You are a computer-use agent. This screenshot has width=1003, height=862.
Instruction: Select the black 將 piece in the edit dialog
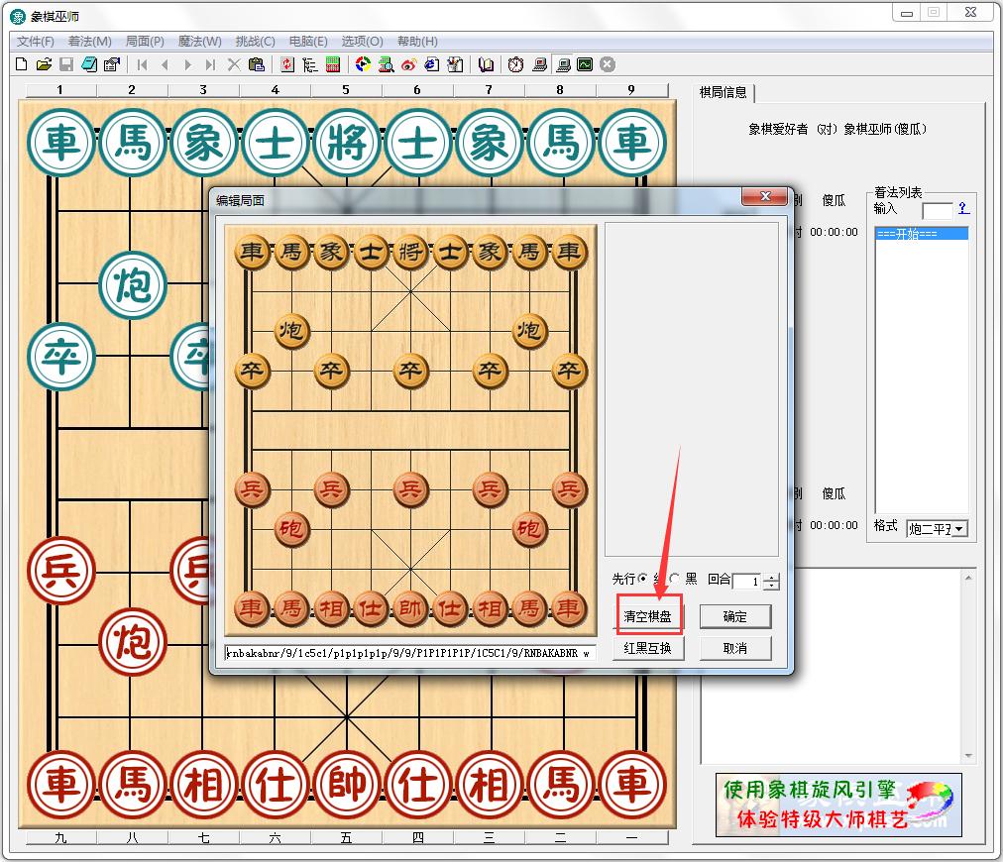coord(410,252)
